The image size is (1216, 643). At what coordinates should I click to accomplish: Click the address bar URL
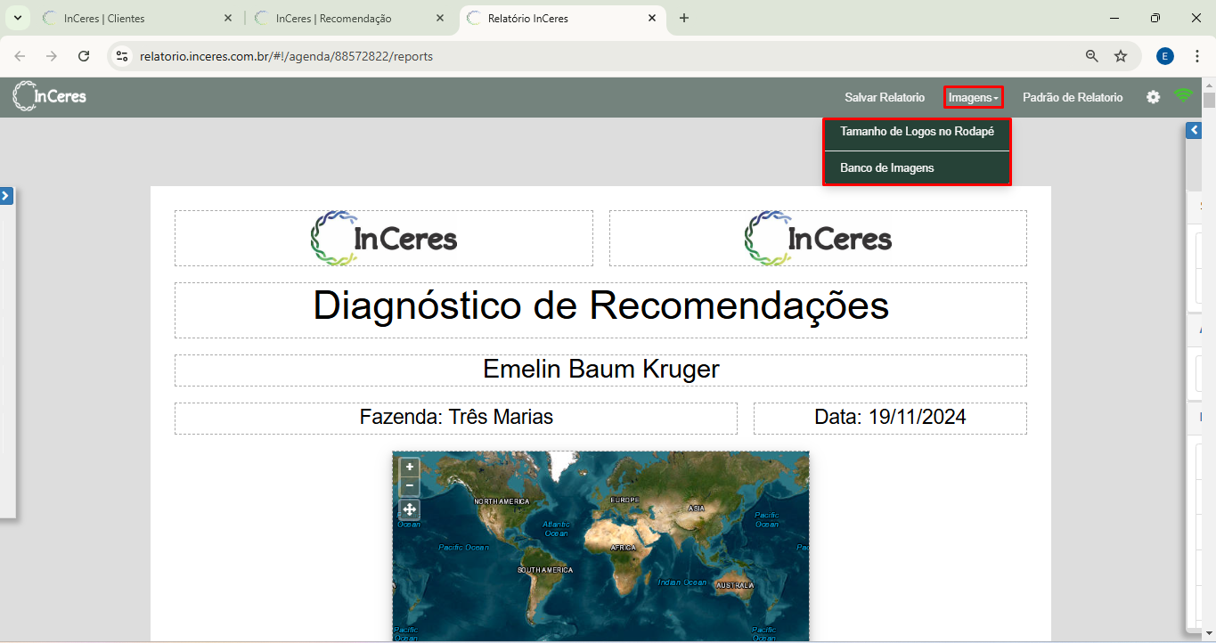pyautogui.click(x=286, y=56)
